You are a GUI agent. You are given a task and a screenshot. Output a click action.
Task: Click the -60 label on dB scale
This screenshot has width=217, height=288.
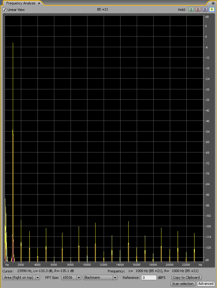pos(207,142)
